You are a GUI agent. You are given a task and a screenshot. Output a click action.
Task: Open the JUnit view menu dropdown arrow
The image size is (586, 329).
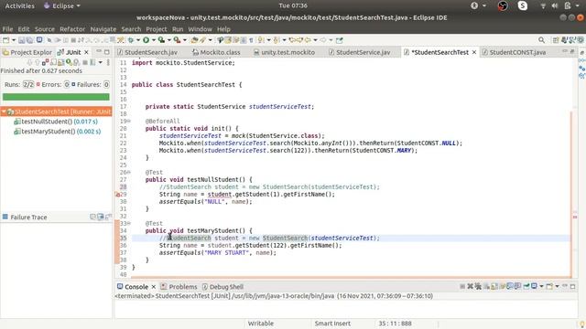101,62
